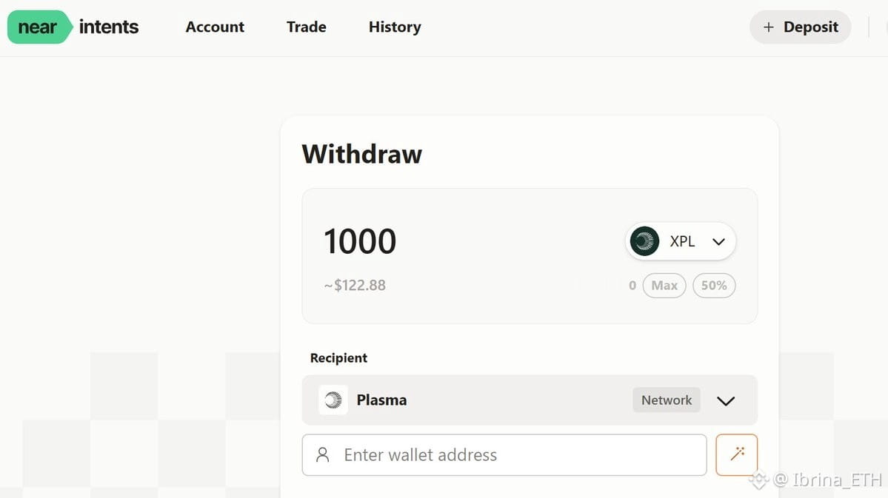Image resolution: width=888 pixels, height=498 pixels.
Task: Select the Max amount button
Action: (x=664, y=286)
